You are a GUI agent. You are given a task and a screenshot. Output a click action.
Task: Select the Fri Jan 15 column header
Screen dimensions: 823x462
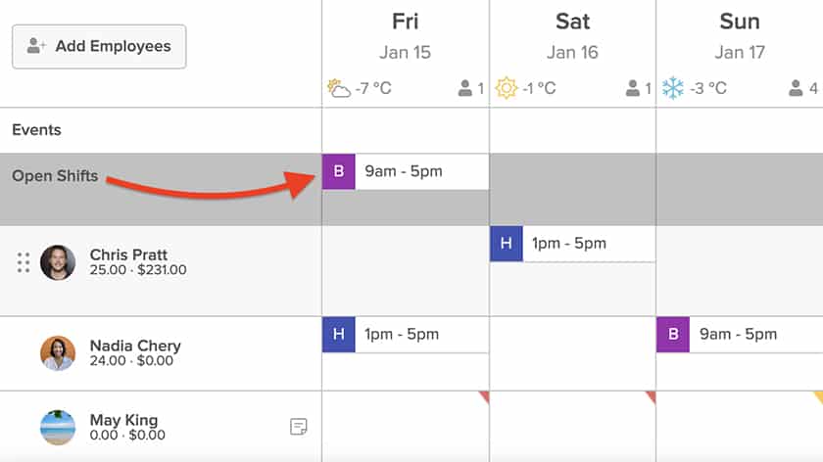pos(406,37)
